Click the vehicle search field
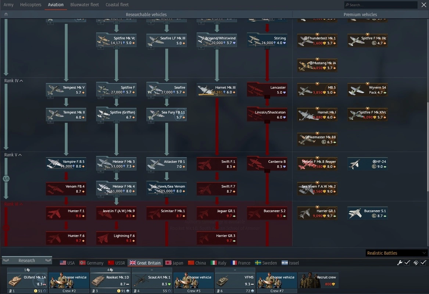Viewport: 429px width, 294px height. pos(380,5)
